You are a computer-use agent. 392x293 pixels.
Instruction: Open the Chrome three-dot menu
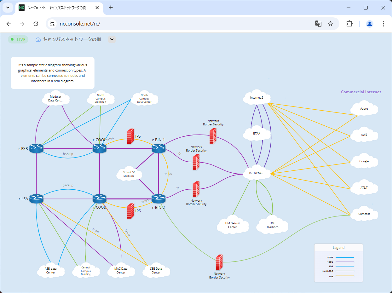[x=383, y=24]
